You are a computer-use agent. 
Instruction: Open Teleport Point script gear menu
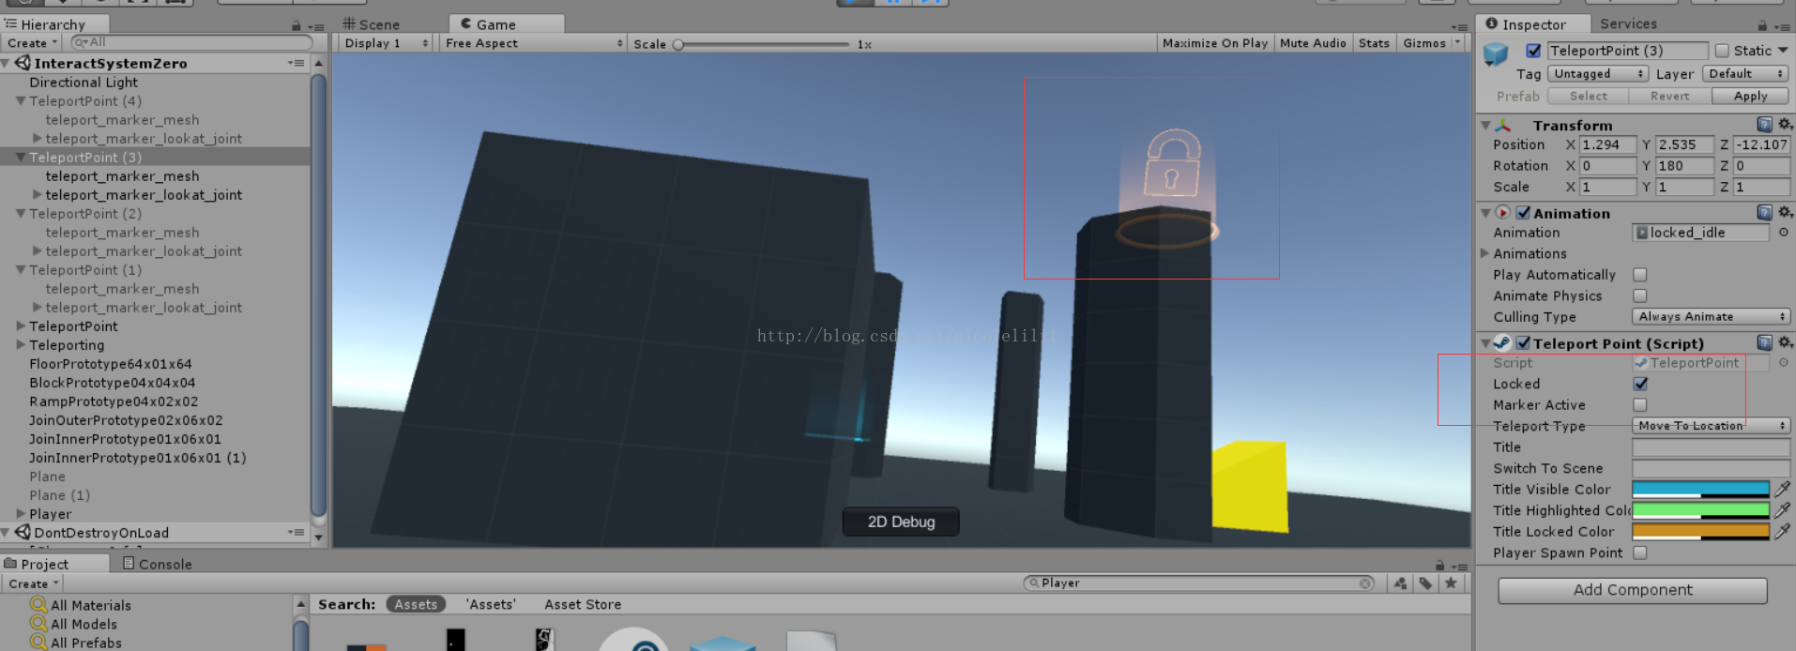1785,343
